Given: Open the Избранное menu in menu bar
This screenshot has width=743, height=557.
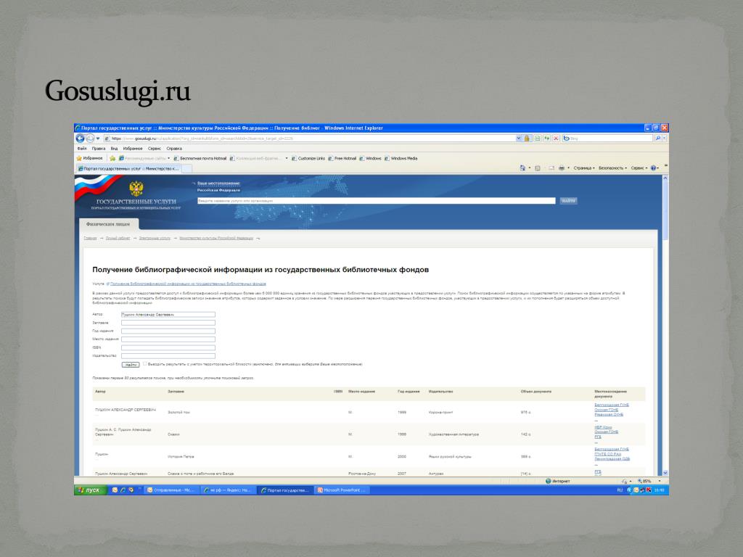Looking at the screenshot, I should tap(133, 149).
